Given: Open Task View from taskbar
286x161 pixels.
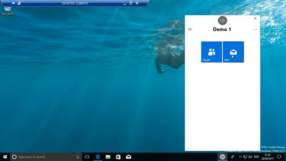Looking at the screenshot, I should pyautogui.click(x=87, y=157).
